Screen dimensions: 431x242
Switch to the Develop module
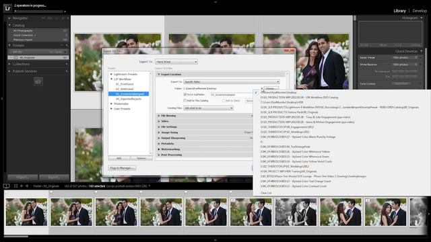tap(420, 11)
